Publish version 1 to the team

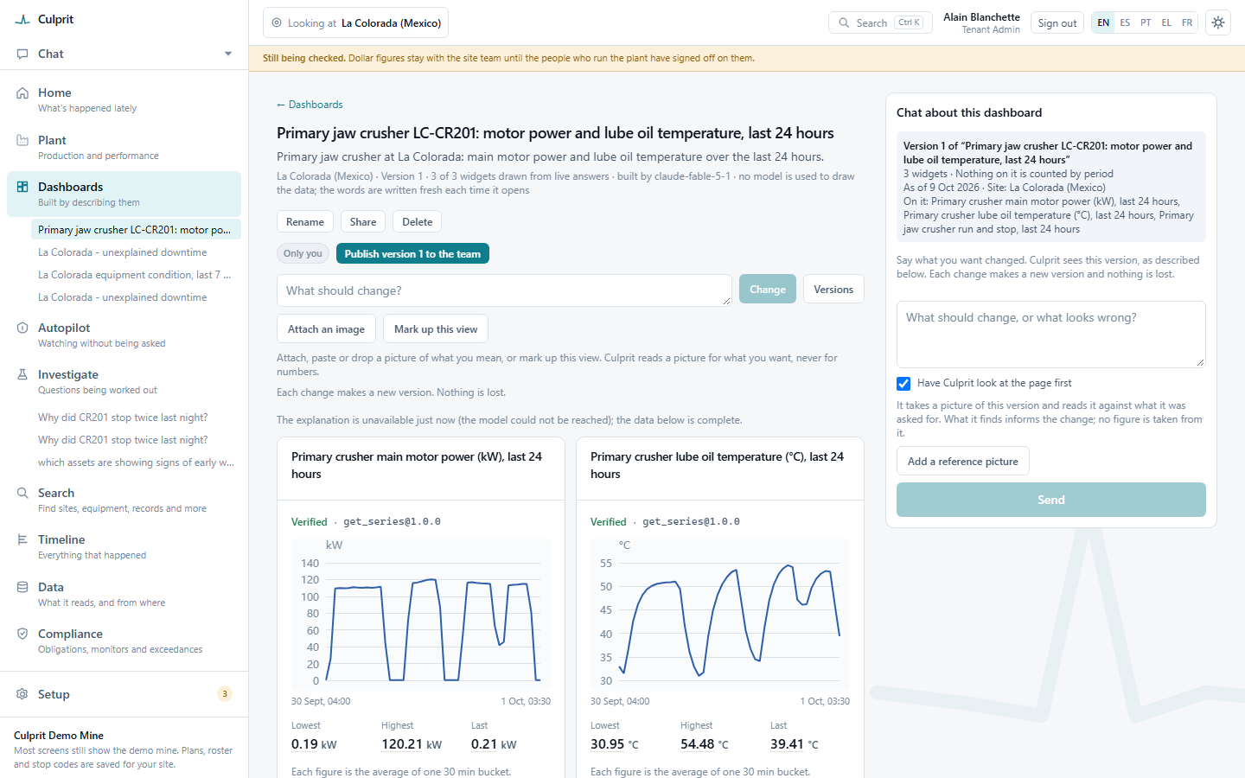[x=412, y=254]
